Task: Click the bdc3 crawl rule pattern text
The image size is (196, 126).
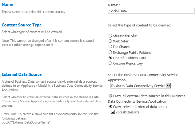Action: 26,122
